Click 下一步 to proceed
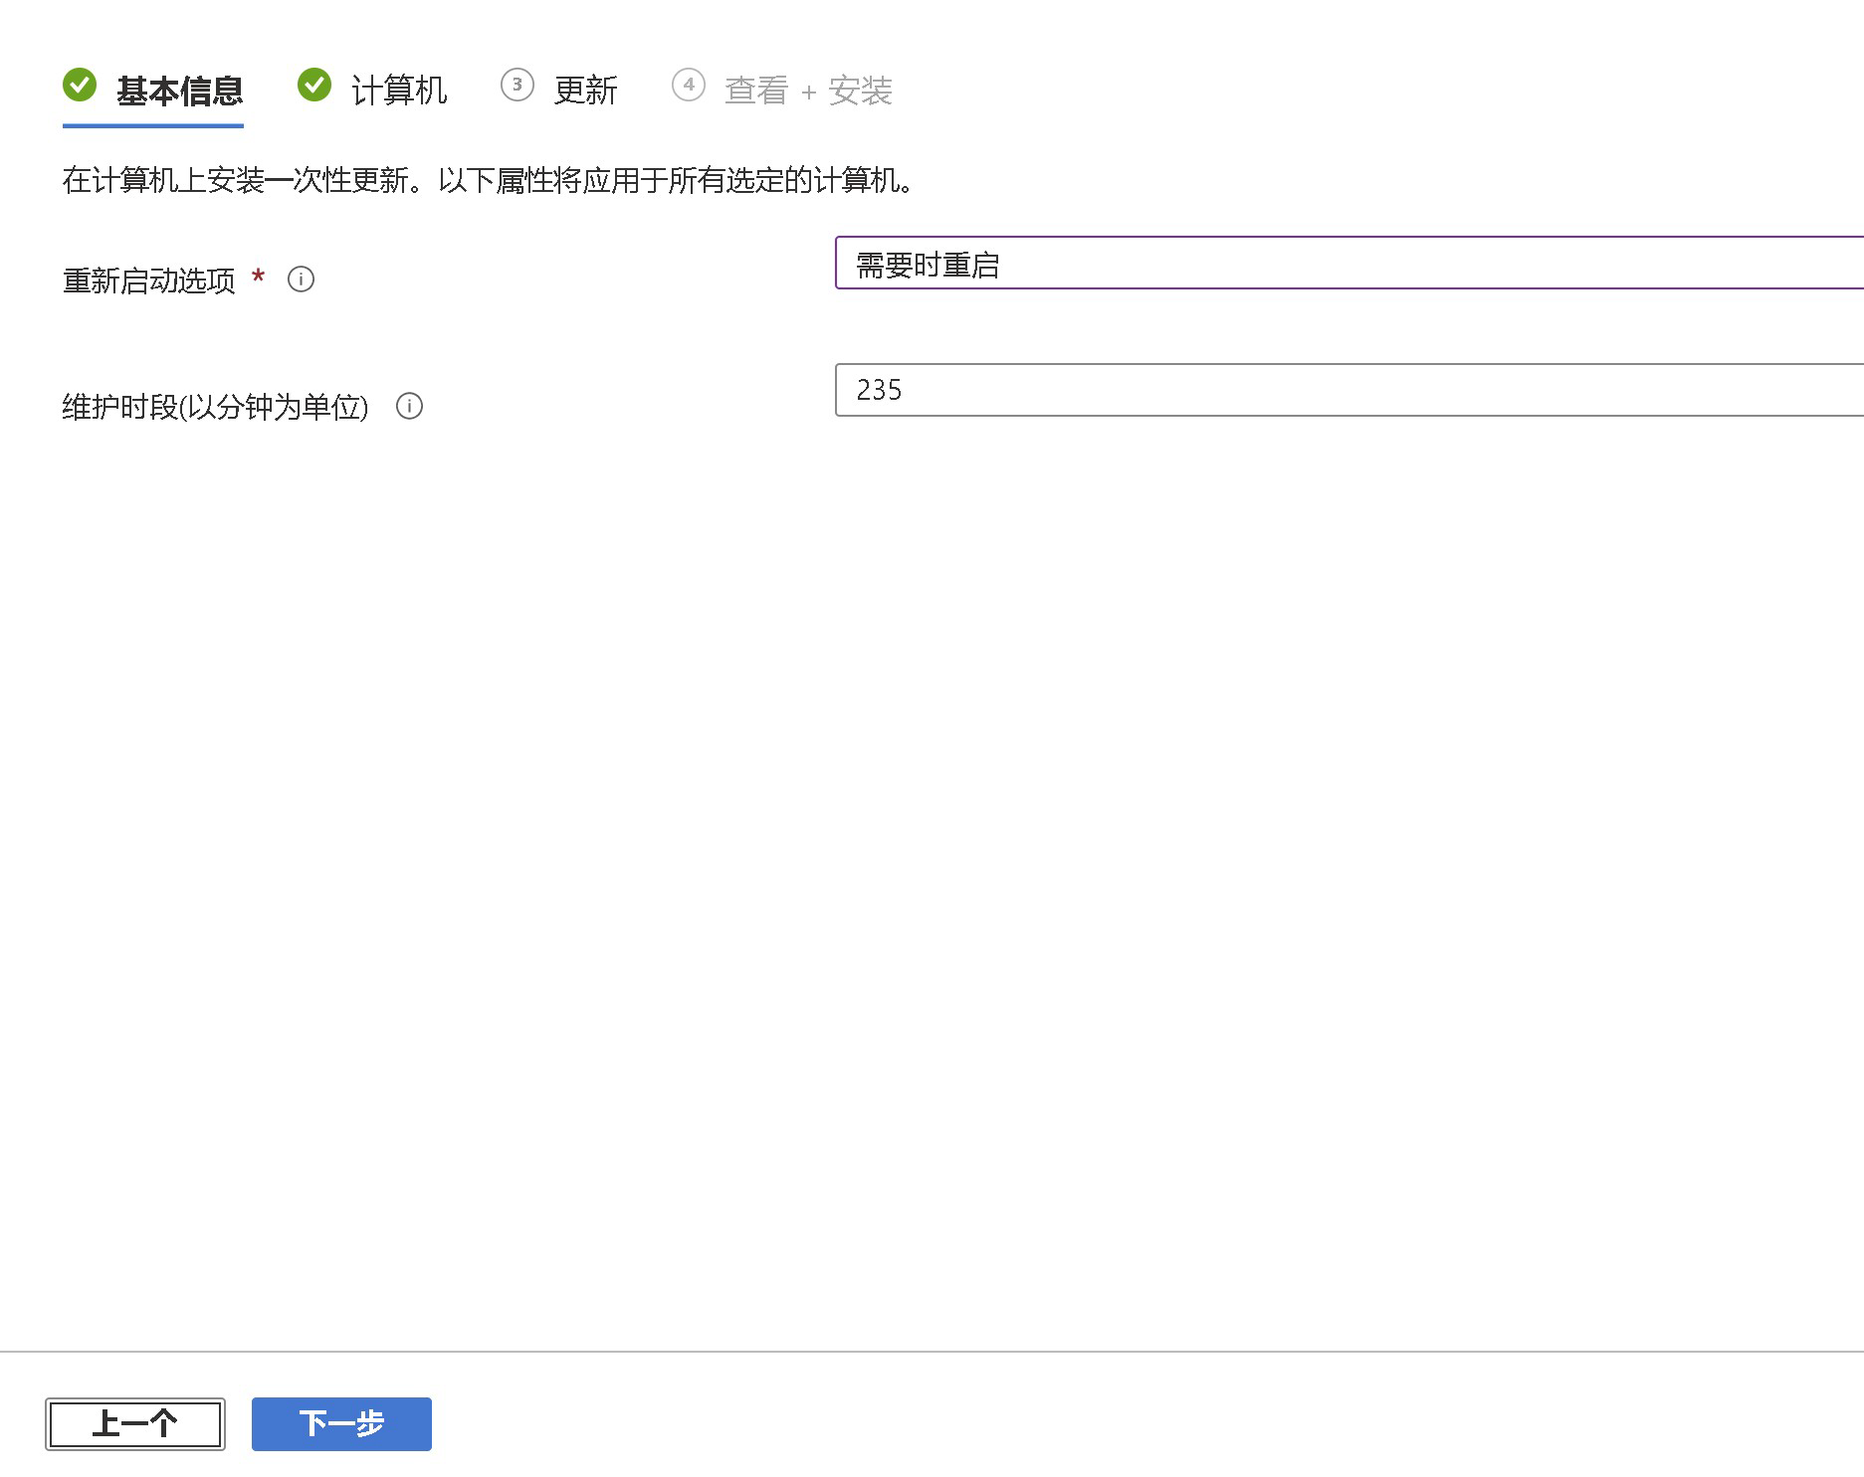Image resolution: width=1864 pixels, height=1477 pixels. point(341,1424)
